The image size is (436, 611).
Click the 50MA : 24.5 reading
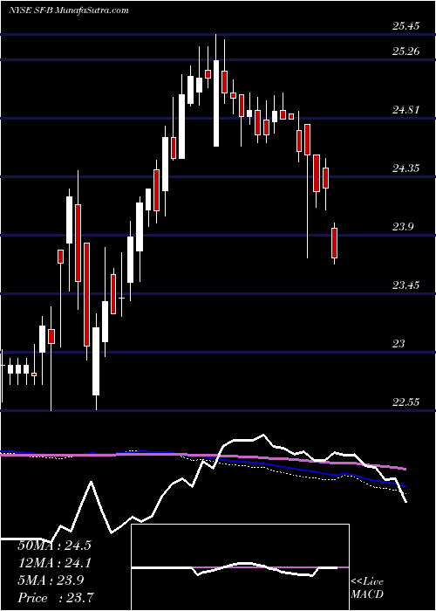pos(54,546)
